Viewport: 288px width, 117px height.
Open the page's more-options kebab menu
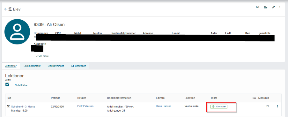tap(280, 7)
